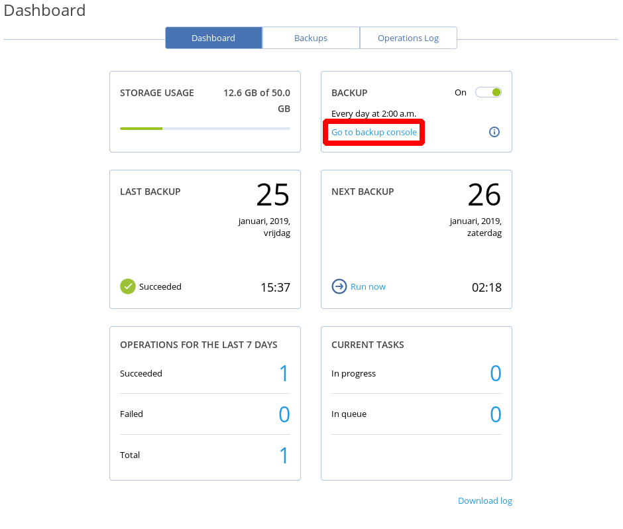Click the green Succeeded checkmark icon
This screenshot has width=623, height=529.
tap(127, 286)
